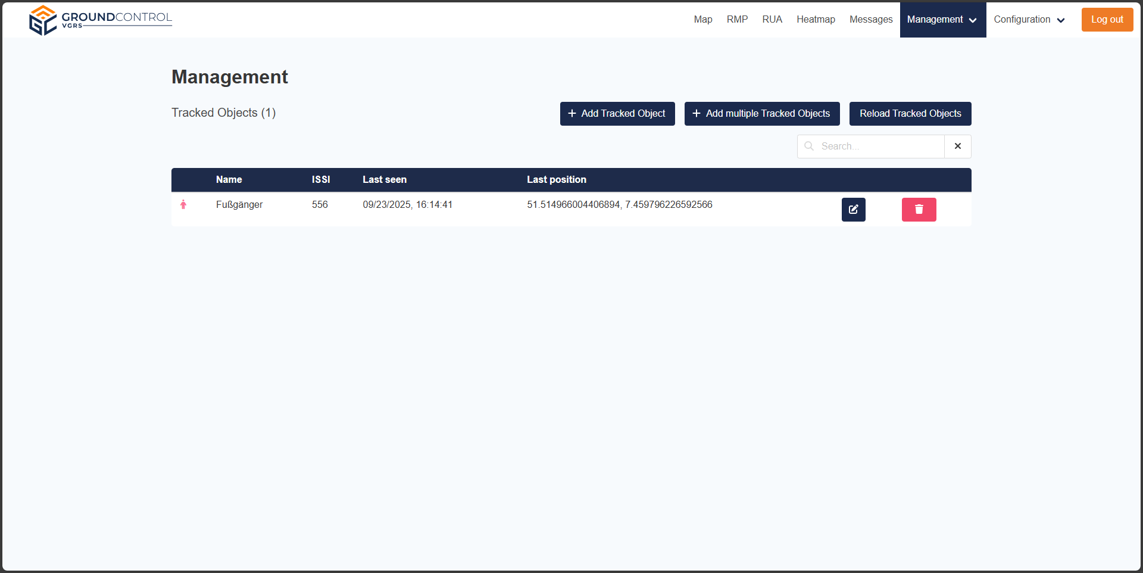This screenshot has width=1143, height=573.
Task: Click Add Tracked Object button
Action: point(617,114)
